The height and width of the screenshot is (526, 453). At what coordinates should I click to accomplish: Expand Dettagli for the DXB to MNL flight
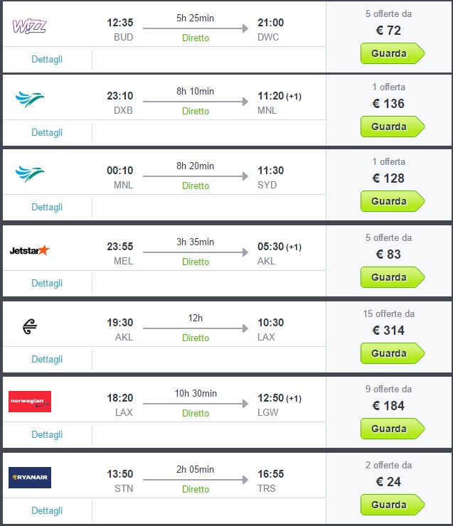(47, 132)
